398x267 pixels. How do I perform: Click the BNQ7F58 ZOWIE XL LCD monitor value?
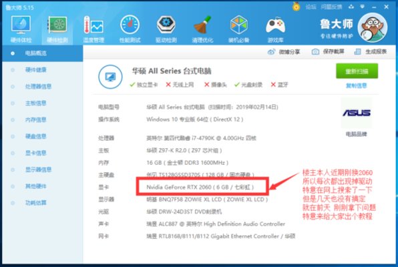coord(207,200)
